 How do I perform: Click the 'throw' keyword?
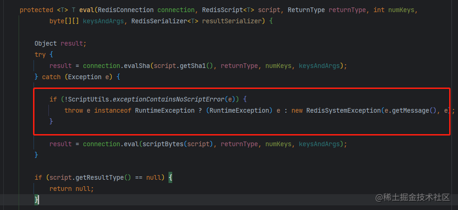click(74, 111)
